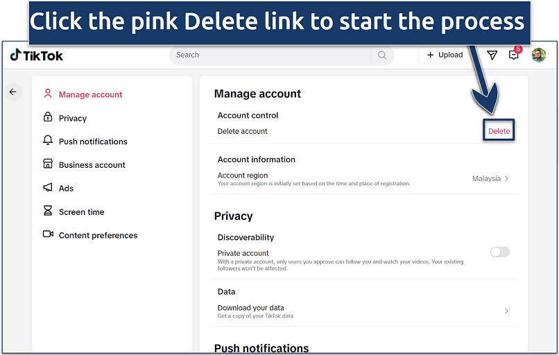
Task: Click the Upload button
Action: (x=445, y=55)
